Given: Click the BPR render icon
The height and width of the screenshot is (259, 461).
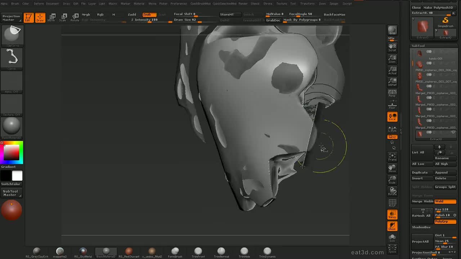Looking at the screenshot, I should (392, 31).
